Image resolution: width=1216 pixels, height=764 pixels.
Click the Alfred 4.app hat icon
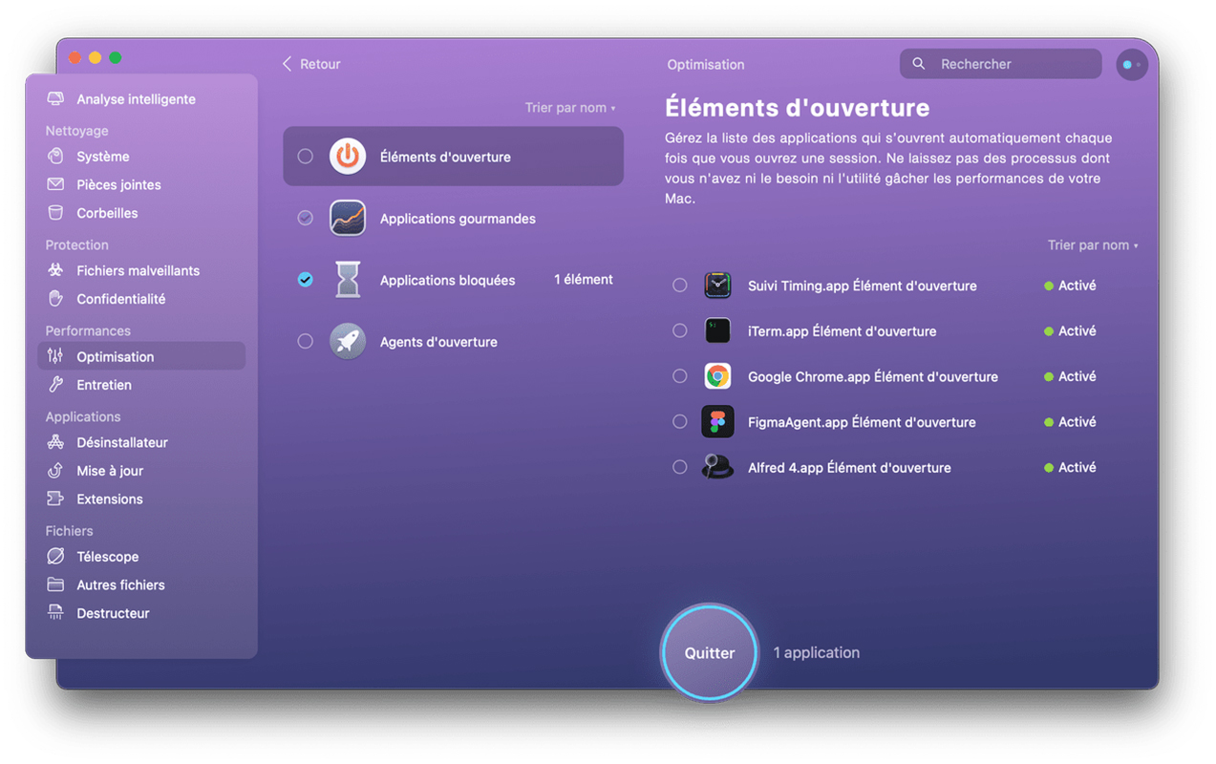point(717,467)
